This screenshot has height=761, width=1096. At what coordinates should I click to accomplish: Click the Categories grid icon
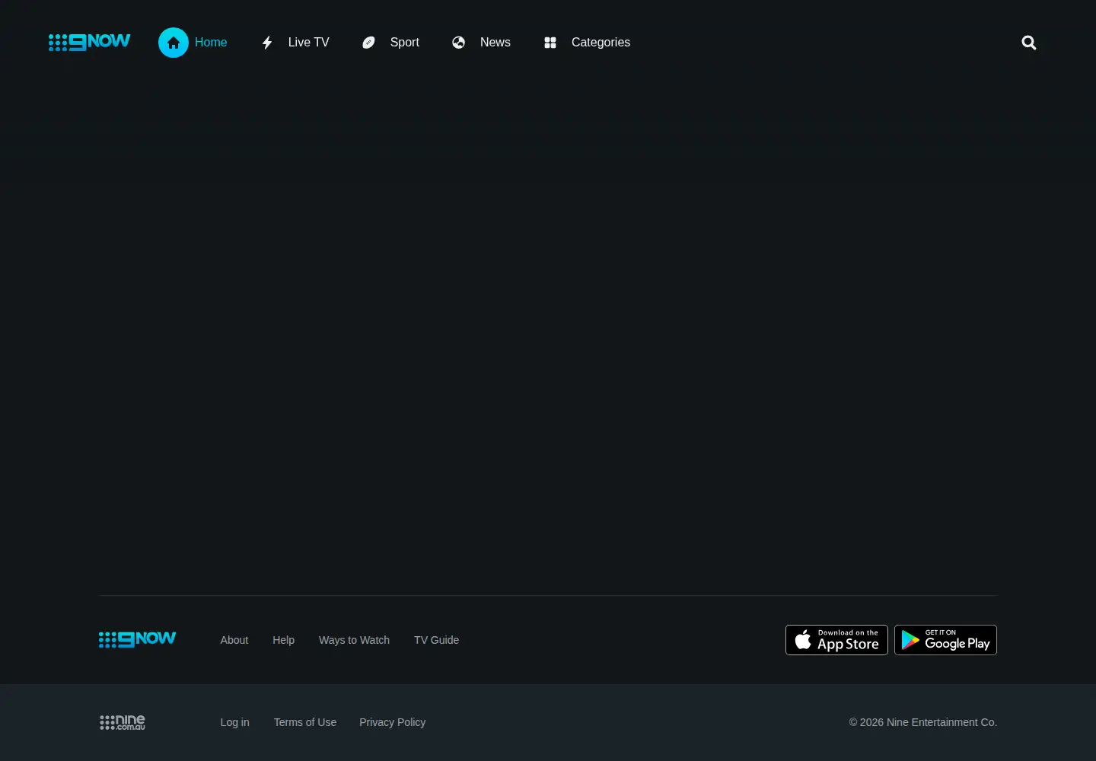(550, 43)
